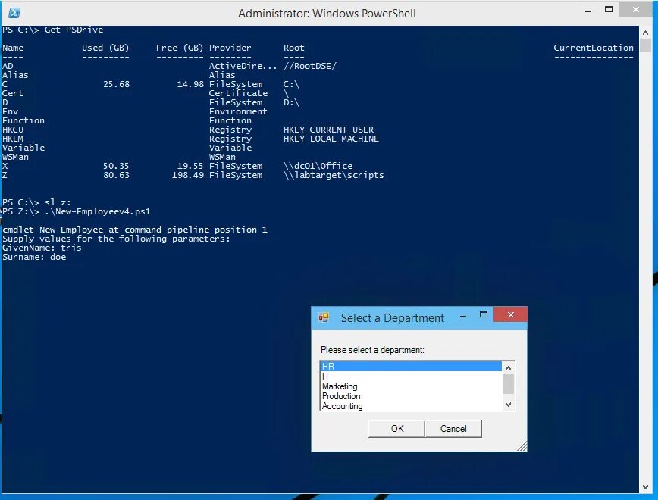The height and width of the screenshot is (500, 658).
Task: Select IT in the department list
Action: click(x=411, y=377)
